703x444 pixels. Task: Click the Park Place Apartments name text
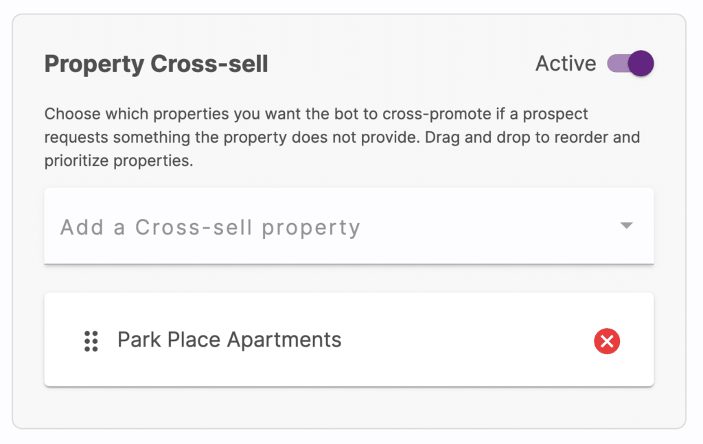pos(229,340)
